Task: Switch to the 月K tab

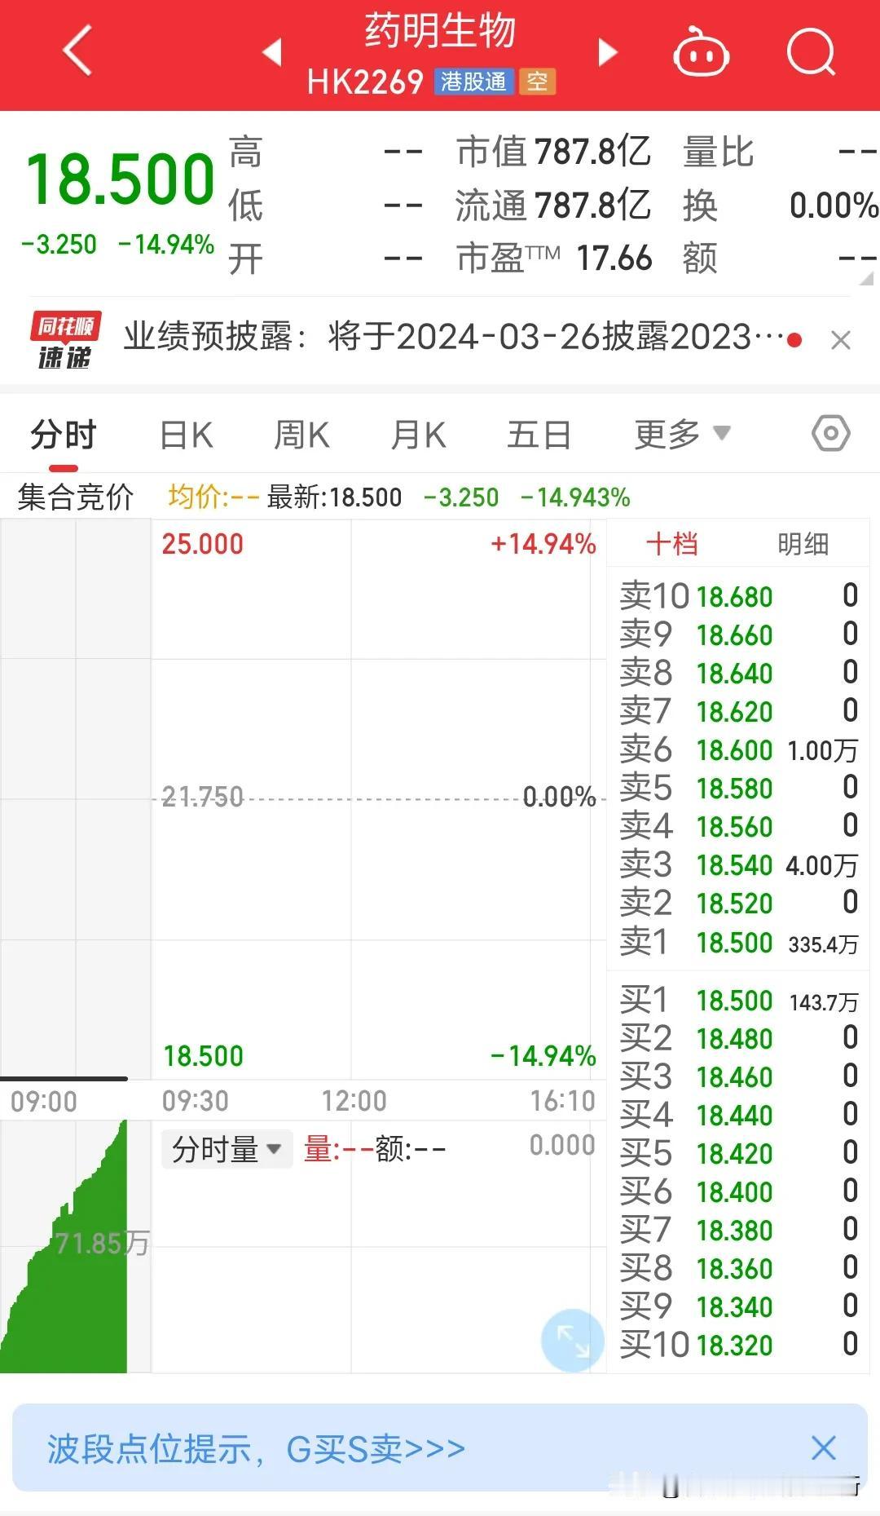Action: pos(418,435)
